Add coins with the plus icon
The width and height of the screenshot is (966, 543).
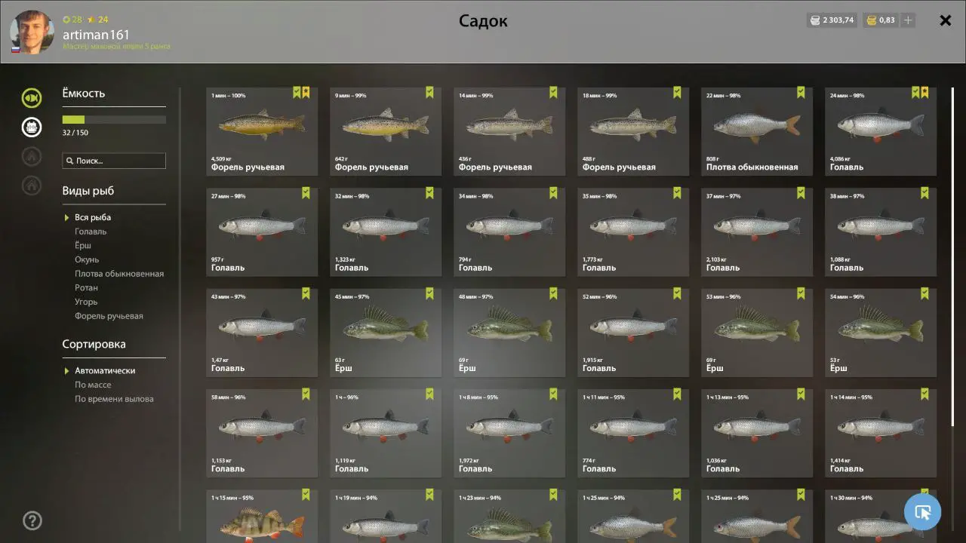click(x=908, y=20)
